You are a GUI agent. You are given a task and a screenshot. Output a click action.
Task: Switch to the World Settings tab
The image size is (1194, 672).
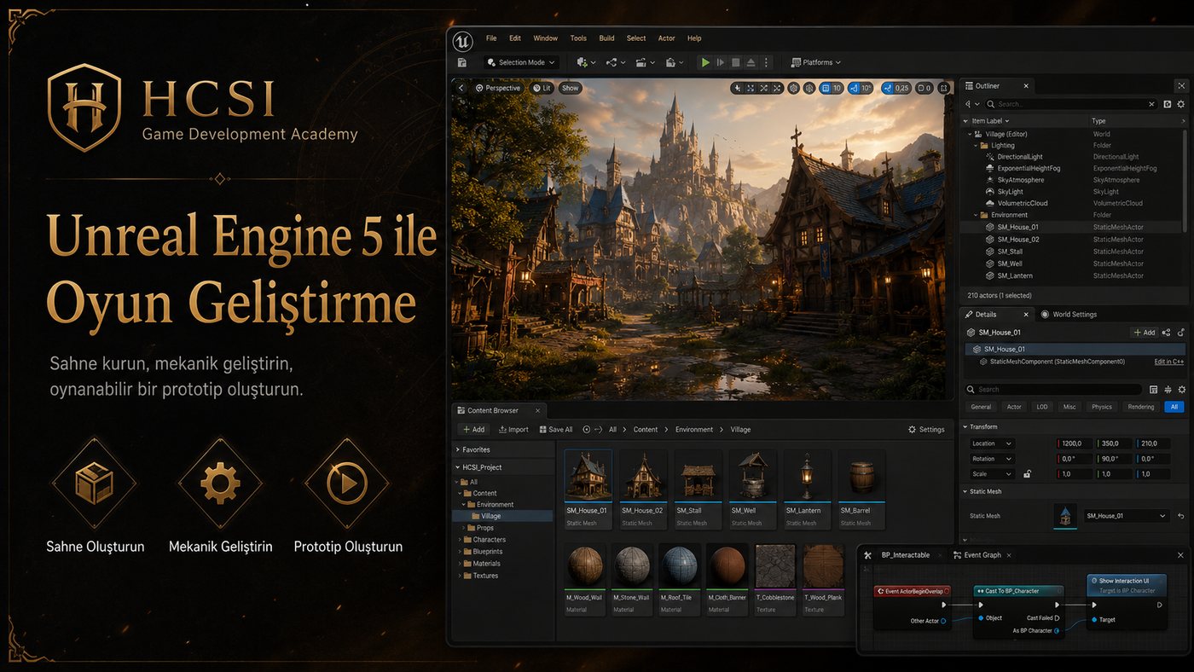[1069, 315]
